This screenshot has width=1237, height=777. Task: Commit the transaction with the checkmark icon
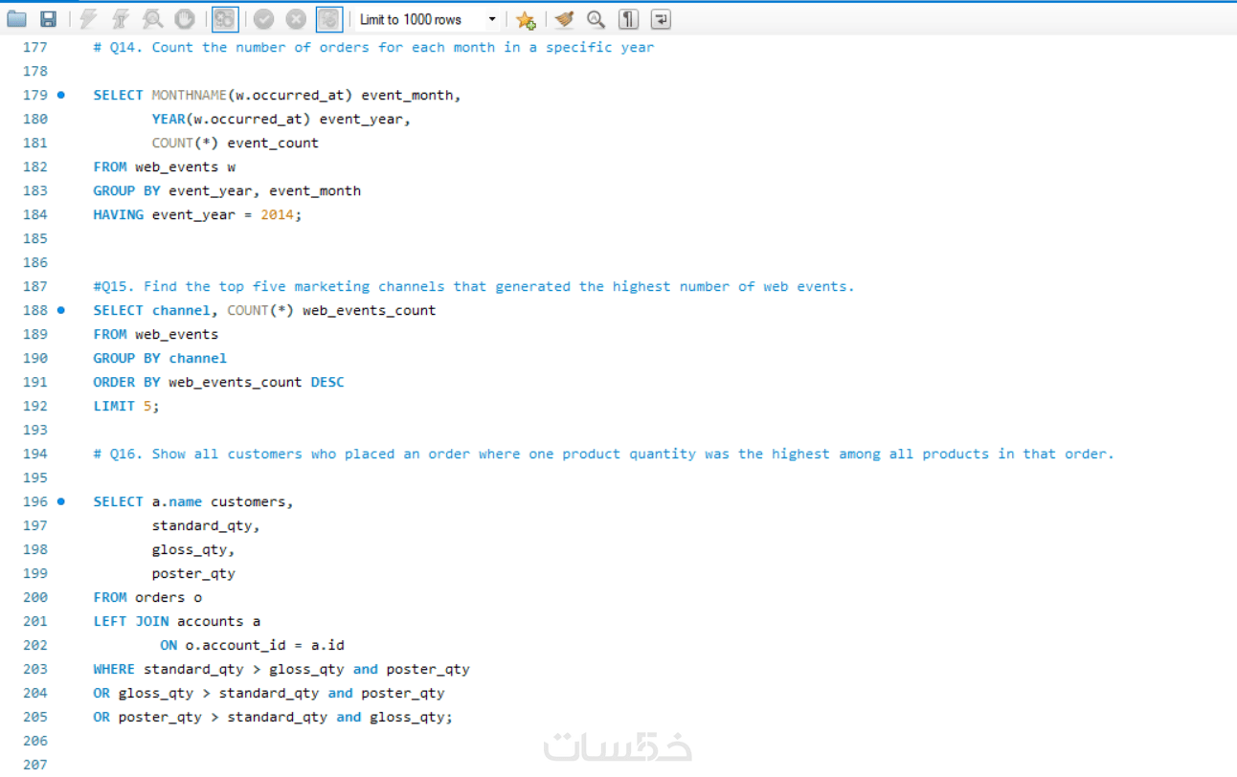(264, 19)
